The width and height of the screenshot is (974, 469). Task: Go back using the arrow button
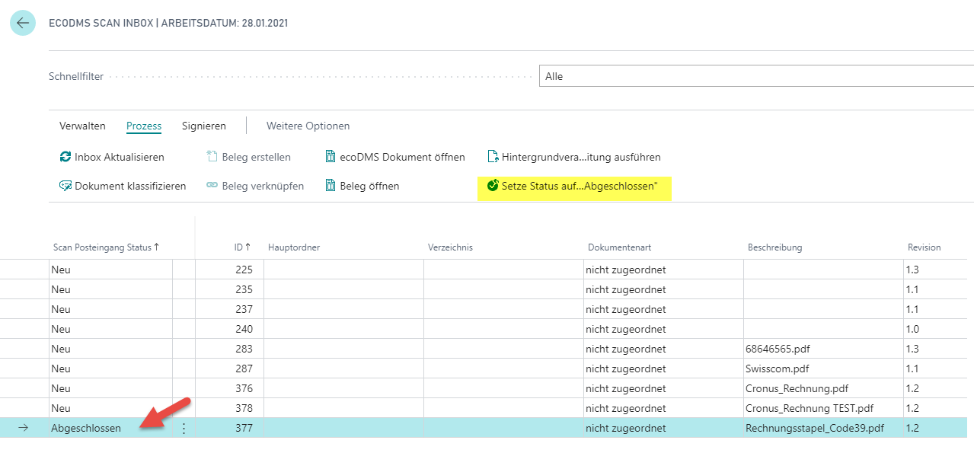[23, 23]
